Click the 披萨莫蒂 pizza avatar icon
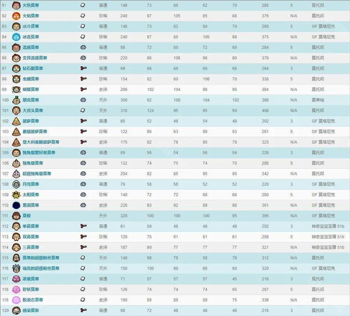 [x=16, y=121]
